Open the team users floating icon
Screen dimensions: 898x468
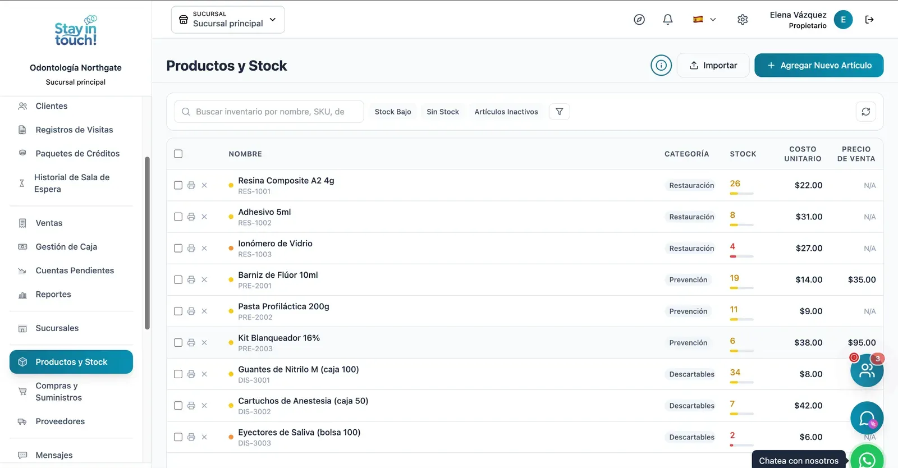[867, 370]
